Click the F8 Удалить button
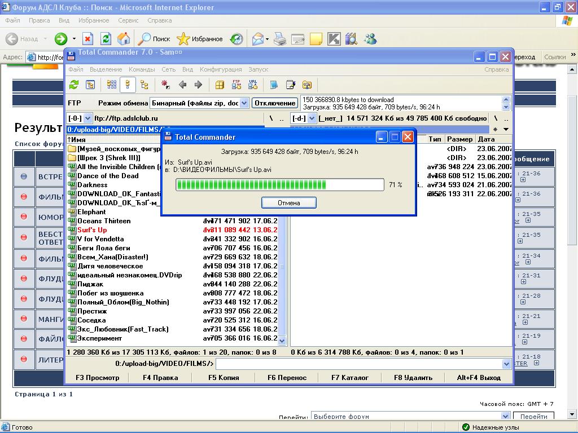Viewport: 578px width, 433px height. 413,377
